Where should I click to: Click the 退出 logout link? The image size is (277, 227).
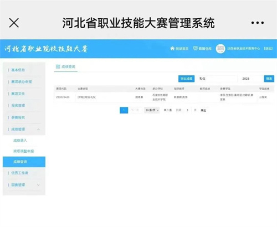point(268,48)
